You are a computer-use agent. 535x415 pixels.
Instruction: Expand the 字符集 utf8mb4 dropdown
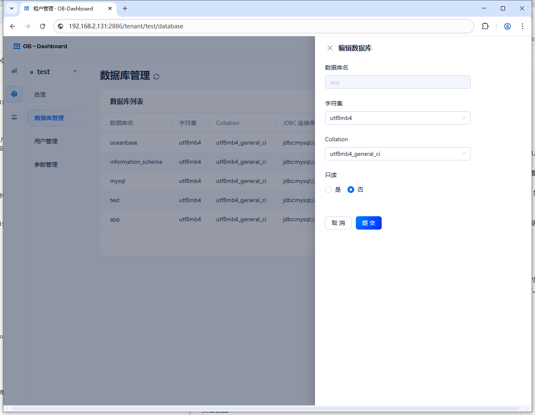click(x=397, y=118)
